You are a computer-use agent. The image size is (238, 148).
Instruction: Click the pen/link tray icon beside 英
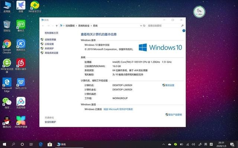(x=200, y=144)
